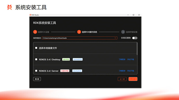Click the red 无图形界面 tag on Server row
Screen dimensions: 179x100
(x=65, y=71)
